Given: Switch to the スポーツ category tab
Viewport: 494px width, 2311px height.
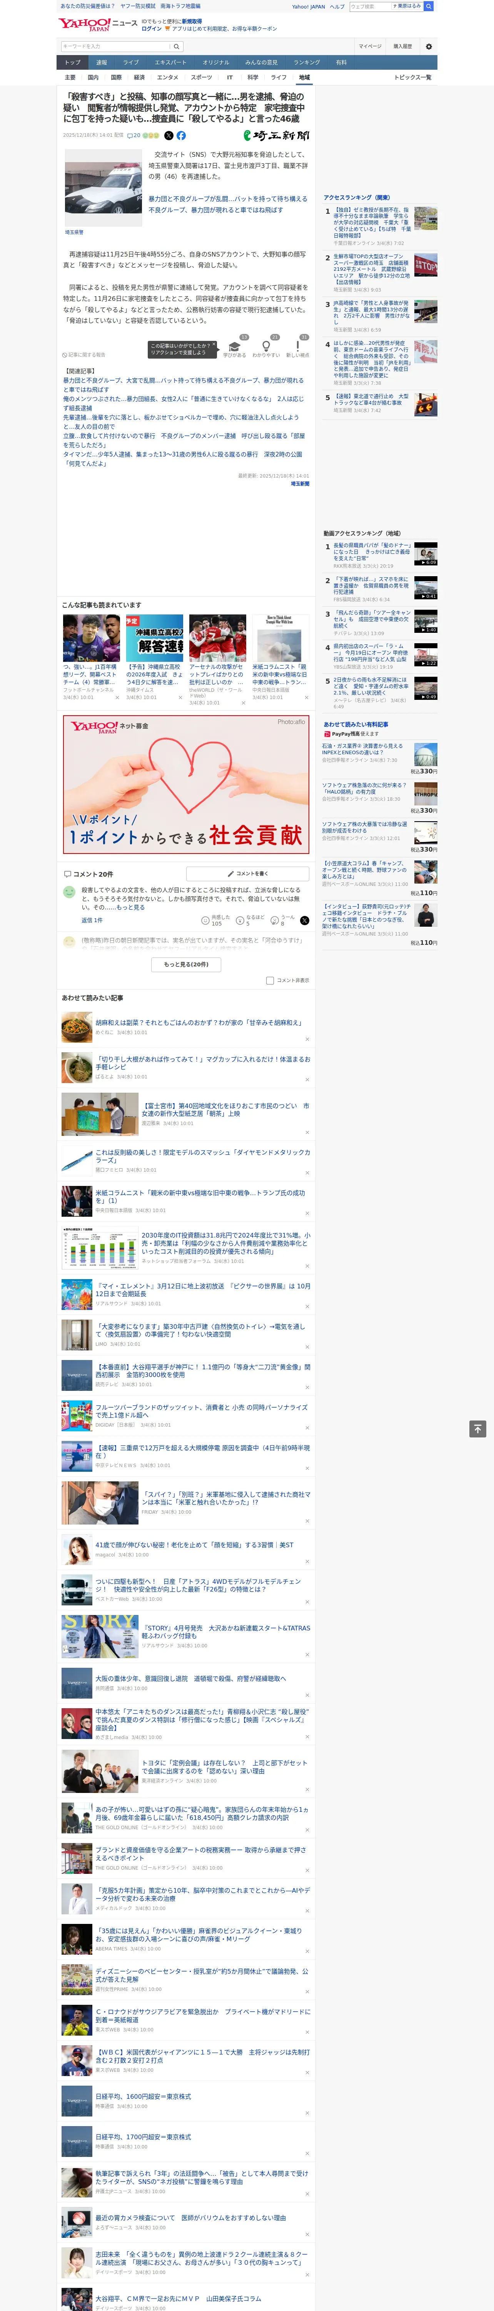Looking at the screenshot, I should click(202, 77).
